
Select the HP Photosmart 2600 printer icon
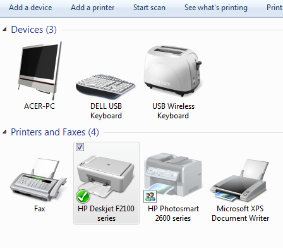tap(173, 174)
